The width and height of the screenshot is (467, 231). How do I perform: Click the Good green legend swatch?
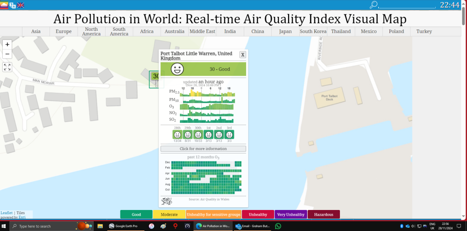click(x=136, y=214)
